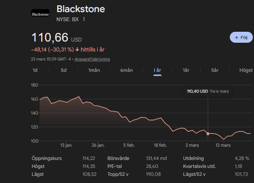Click the Kvartalsvis utd. label

(200, 166)
